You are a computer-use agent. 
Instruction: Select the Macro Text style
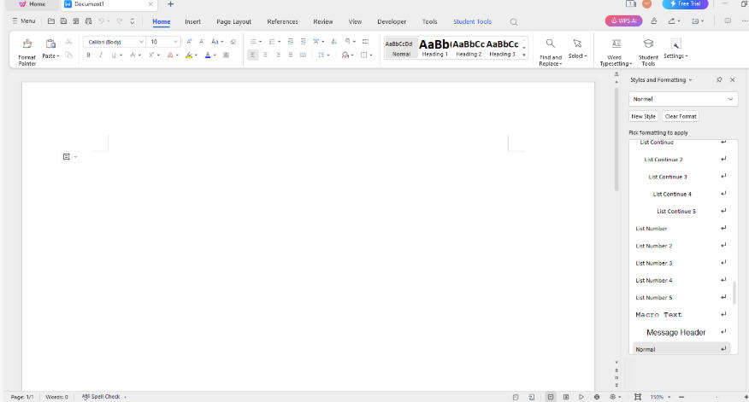[x=680, y=315]
